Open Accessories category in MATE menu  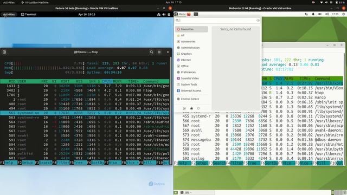(191, 42)
